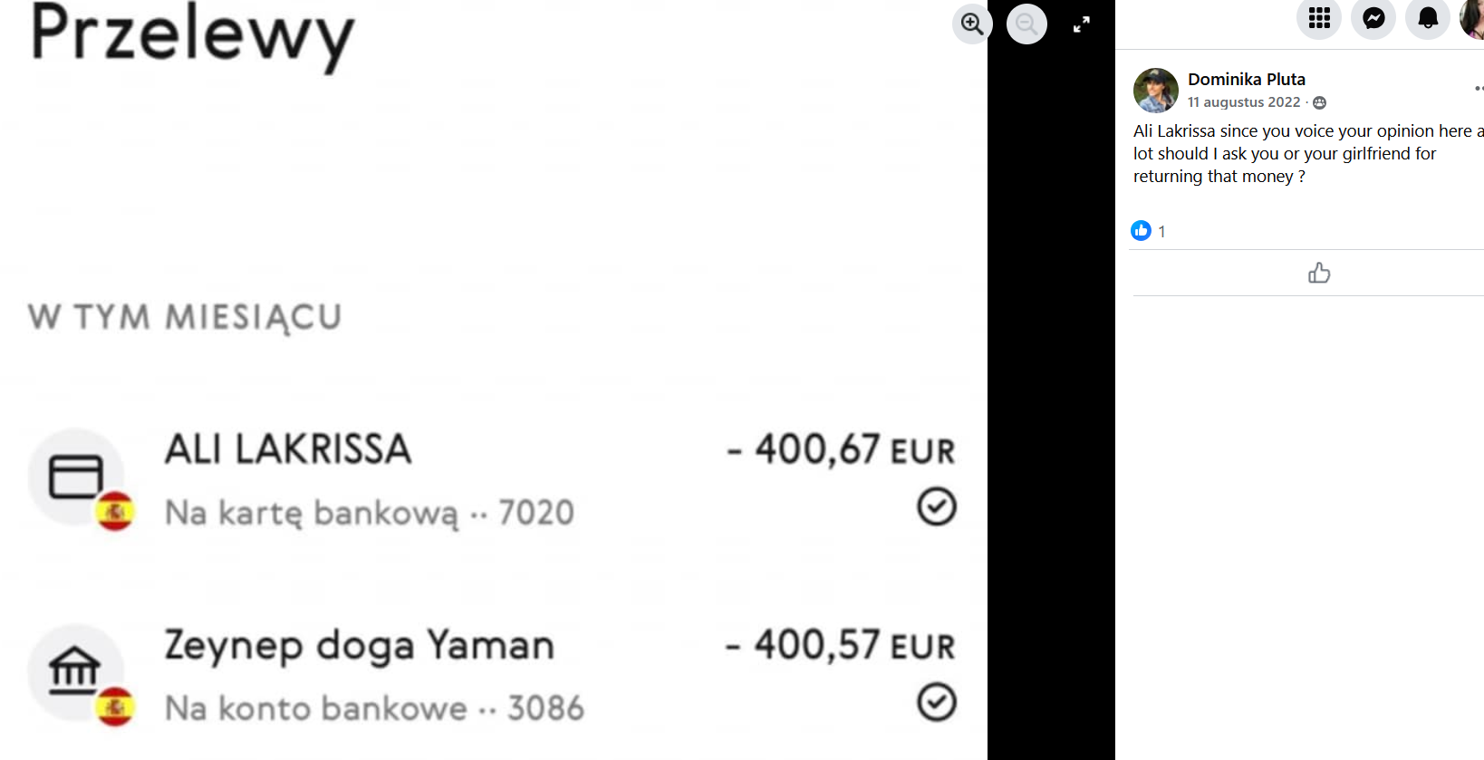The image size is (1484, 760).
Task: Open Messenger chats
Action: [x=1373, y=18]
